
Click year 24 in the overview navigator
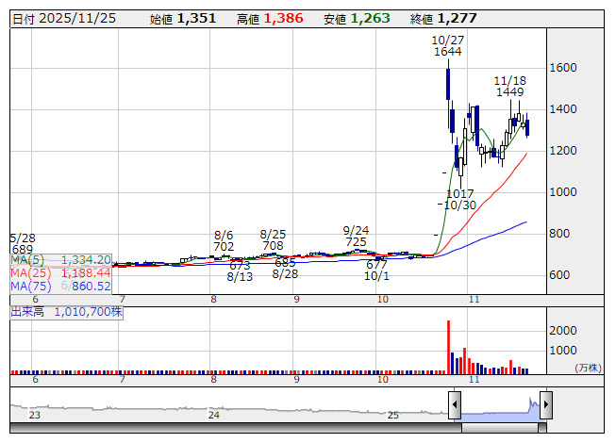[214, 415]
